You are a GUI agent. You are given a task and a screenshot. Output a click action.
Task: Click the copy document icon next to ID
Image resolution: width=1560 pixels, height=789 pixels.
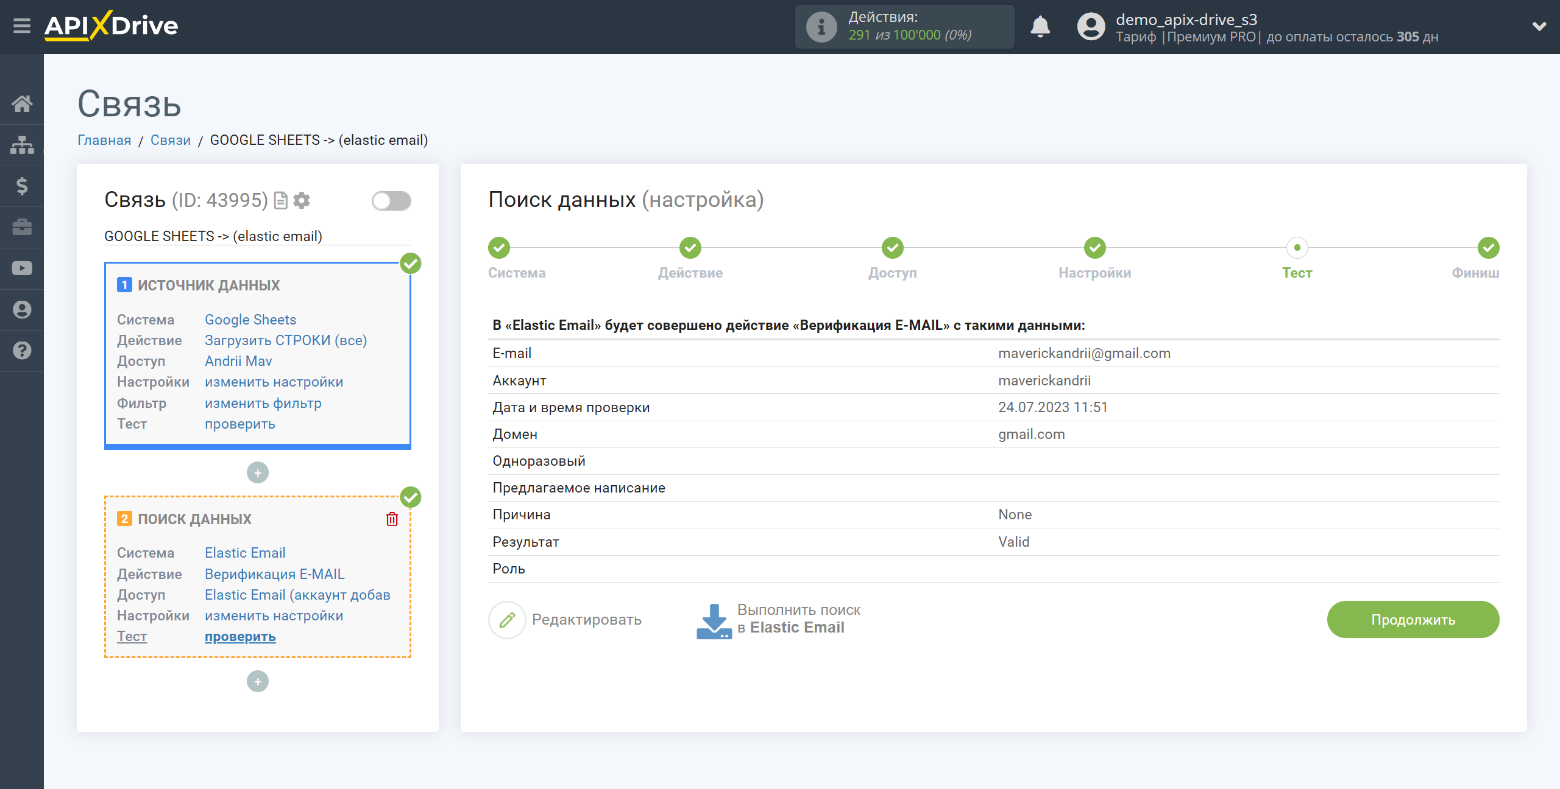click(x=281, y=200)
